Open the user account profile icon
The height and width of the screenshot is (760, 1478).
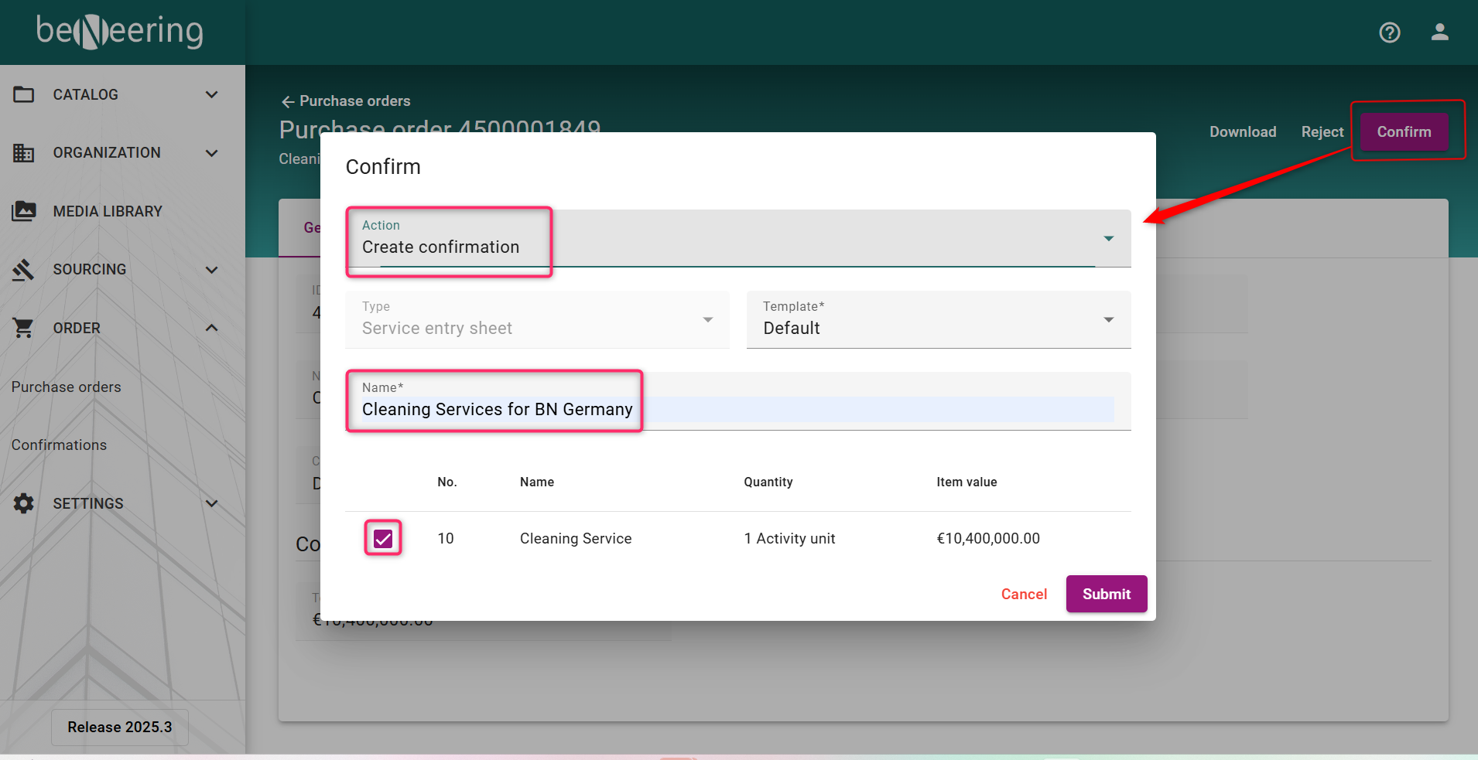(1439, 32)
